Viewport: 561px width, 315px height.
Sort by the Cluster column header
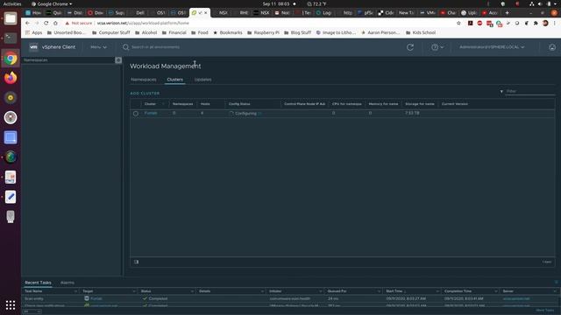[x=150, y=104]
